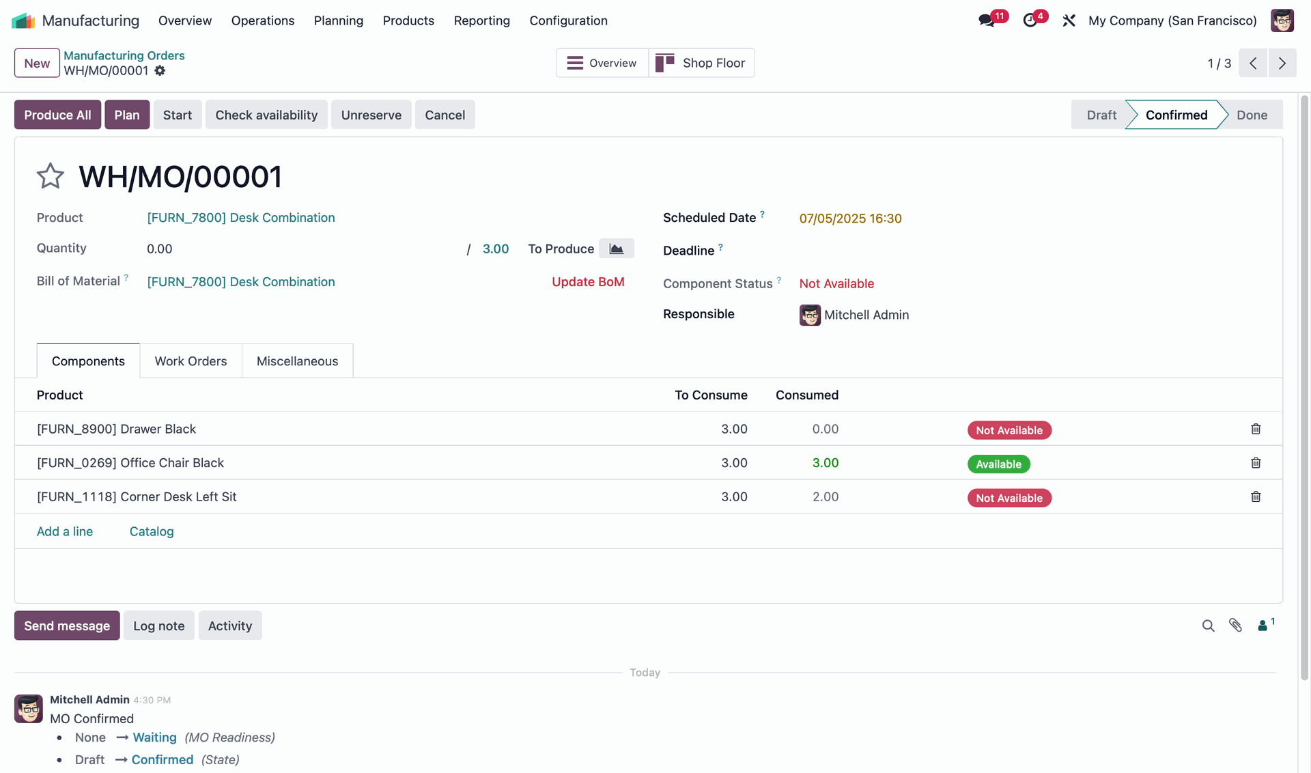This screenshot has height=773, width=1311.
Task: Click the Produce All button
Action: coord(57,115)
